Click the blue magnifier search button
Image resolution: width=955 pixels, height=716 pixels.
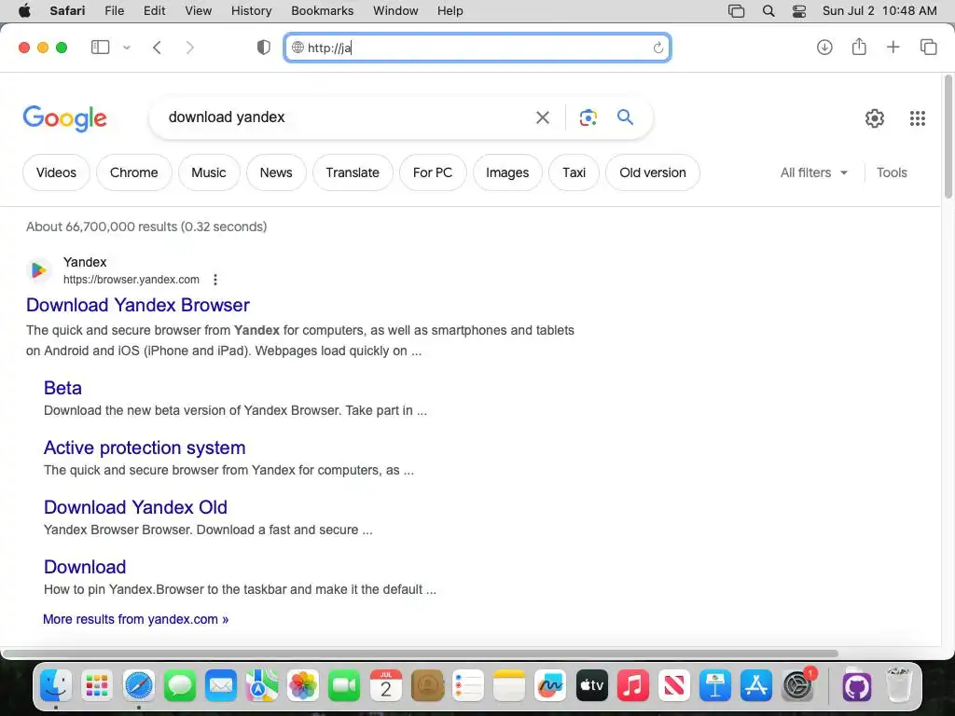pos(626,117)
